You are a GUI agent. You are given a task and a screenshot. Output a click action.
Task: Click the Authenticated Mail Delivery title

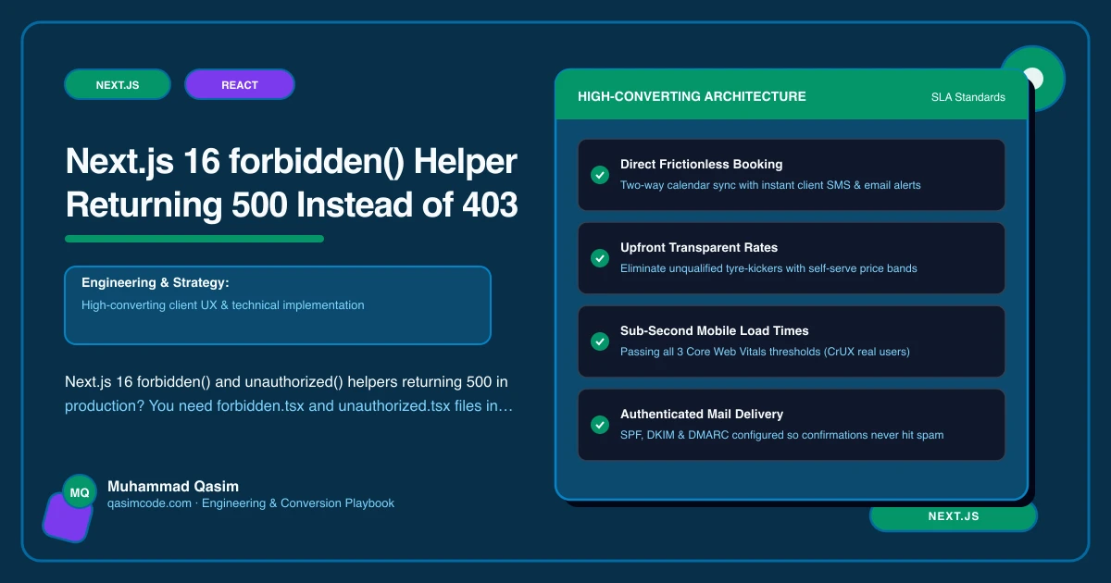pyautogui.click(x=703, y=414)
